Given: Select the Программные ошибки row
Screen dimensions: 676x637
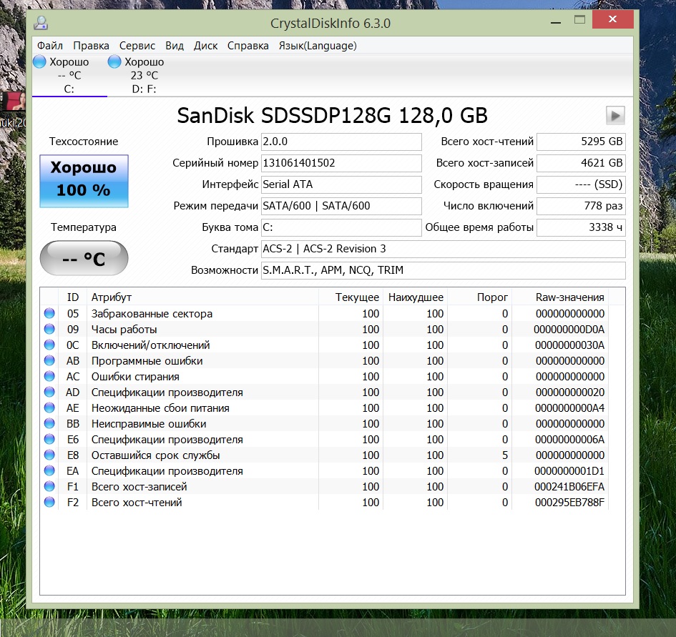Looking at the screenshot, I should [x=325, y=361].
